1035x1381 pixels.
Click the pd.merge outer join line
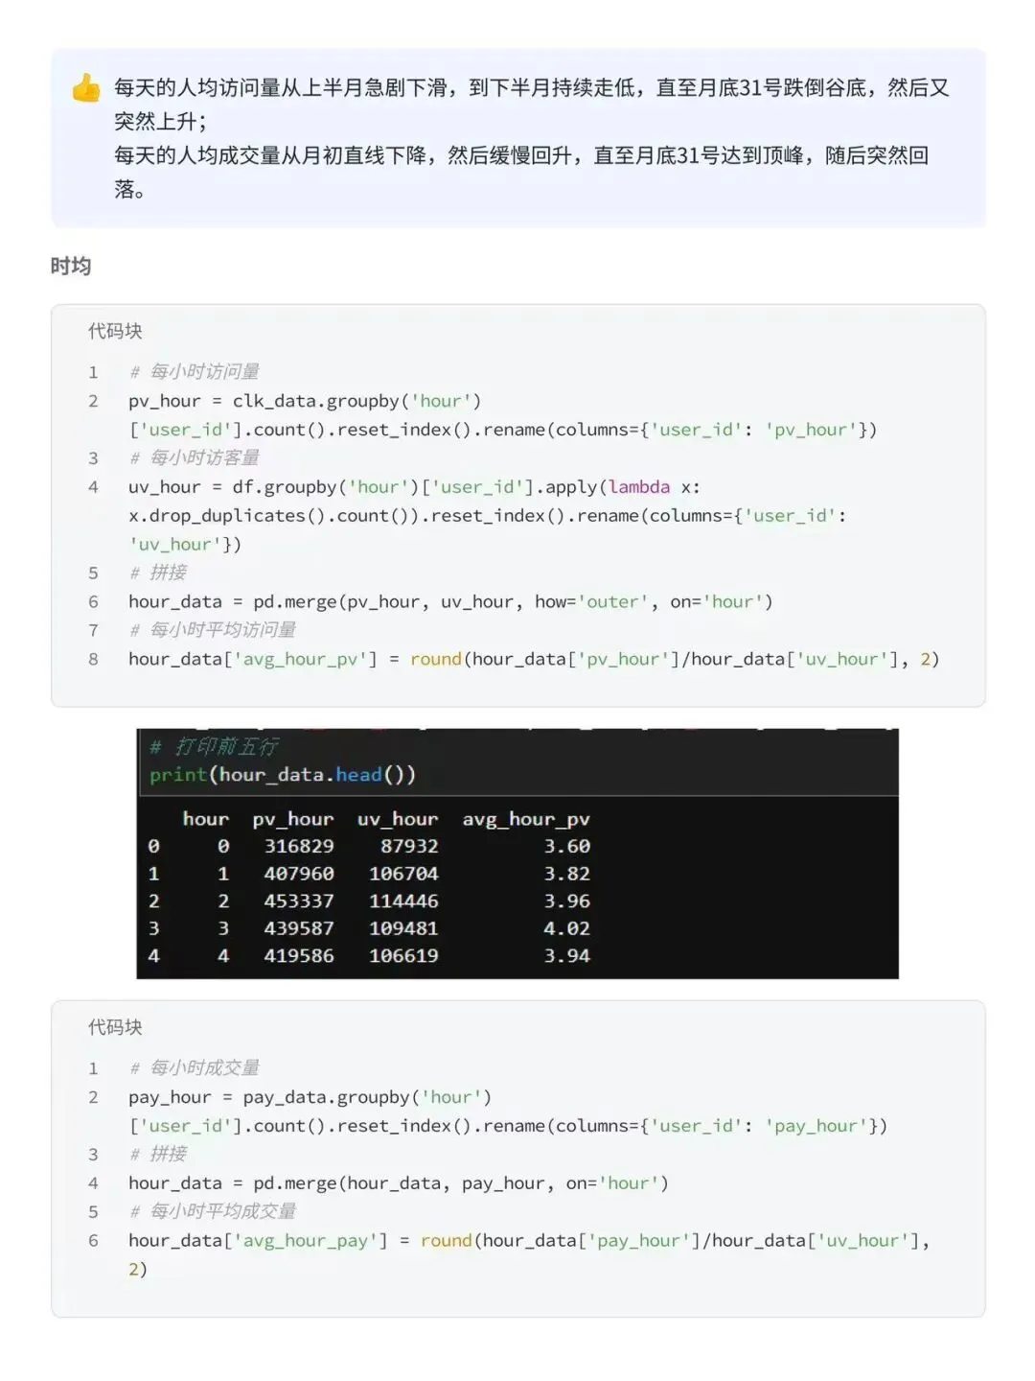pyautogui.click(x=450, y=601)
